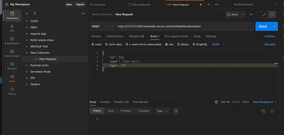Open the Cookies link

point(270,36)
